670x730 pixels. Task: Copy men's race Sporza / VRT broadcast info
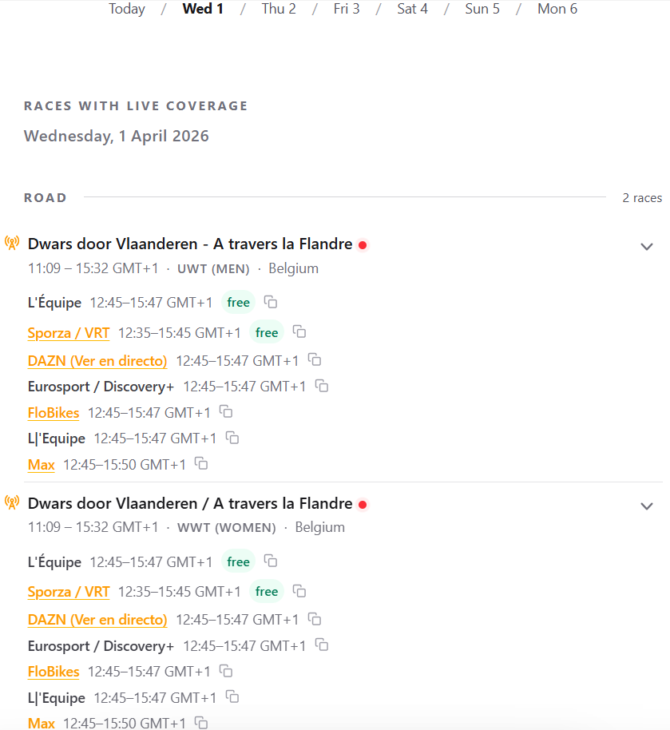(299, 332)
